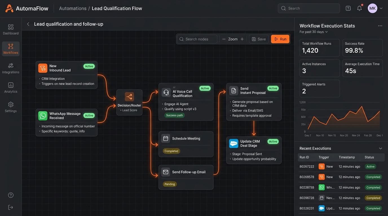The width and height of the screenshot is (388, 216).
Task: Click the logout icon in sidebar
Action: click(11, 207)
